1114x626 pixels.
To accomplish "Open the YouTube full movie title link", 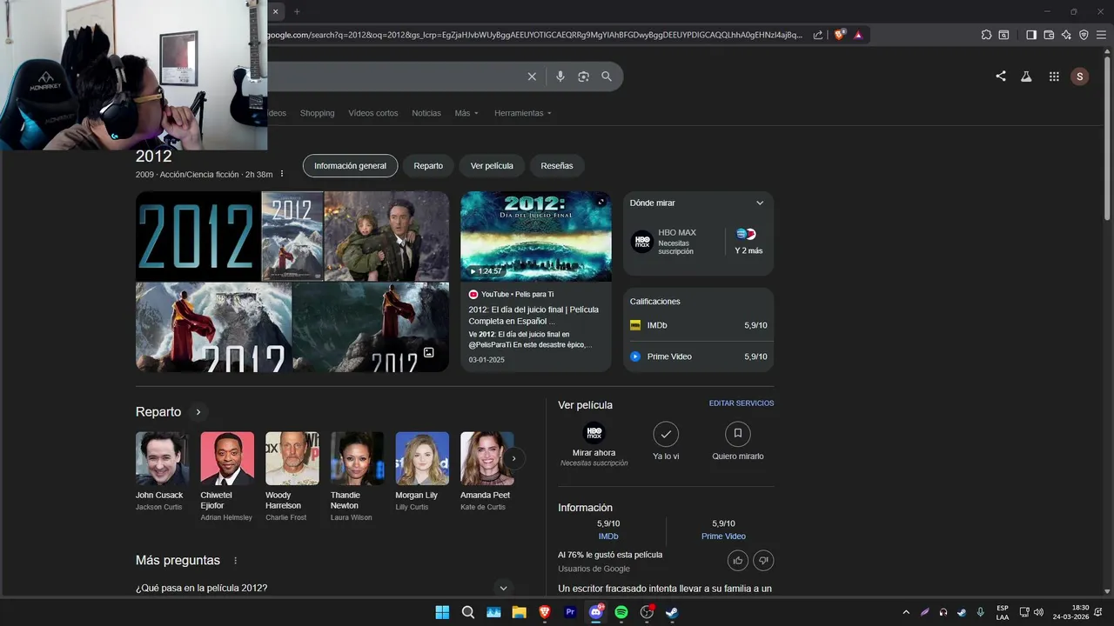I will [x=534, y=315].
